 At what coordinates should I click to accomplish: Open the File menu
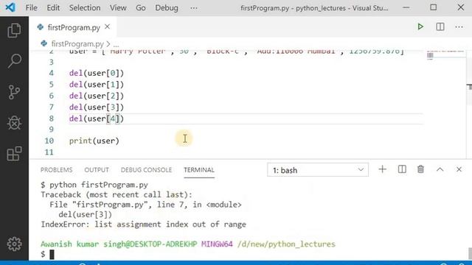31,8
